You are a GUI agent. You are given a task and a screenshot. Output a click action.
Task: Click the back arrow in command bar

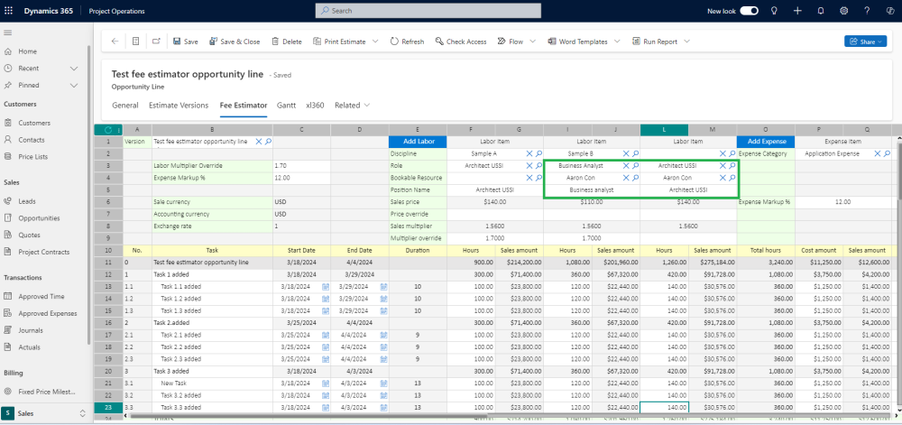click(115, 42)
